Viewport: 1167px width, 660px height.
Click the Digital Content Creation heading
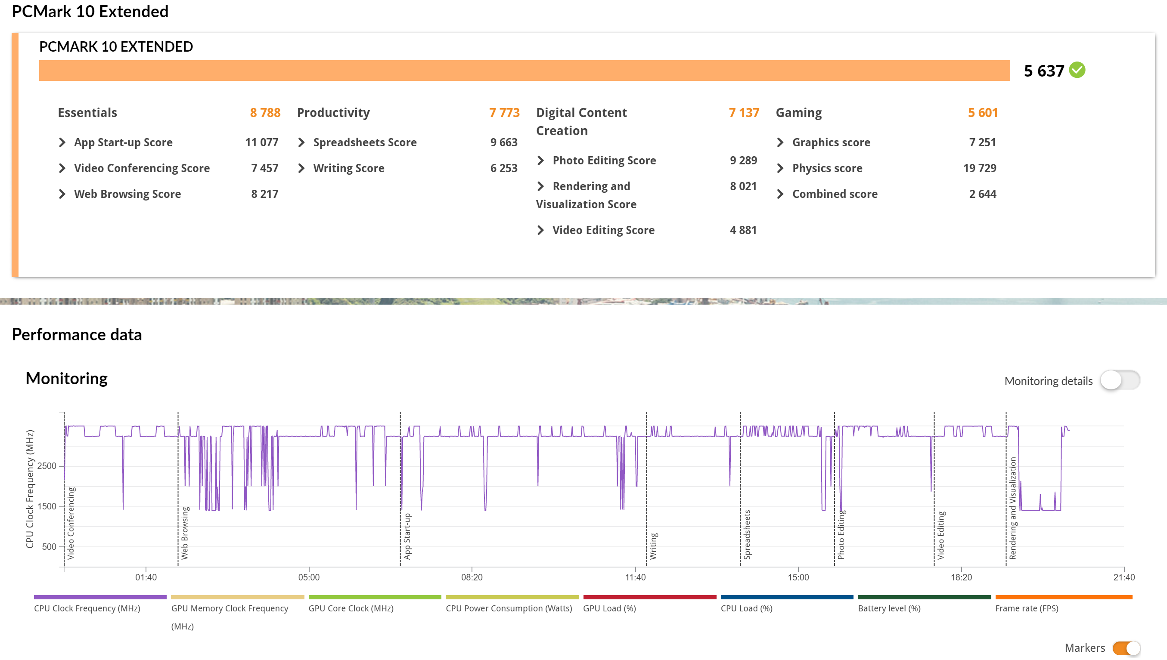(x=581, y=121)
